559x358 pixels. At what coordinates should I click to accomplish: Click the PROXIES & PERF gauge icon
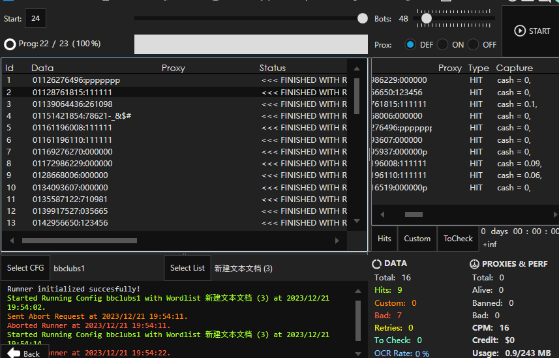(474, 264)
